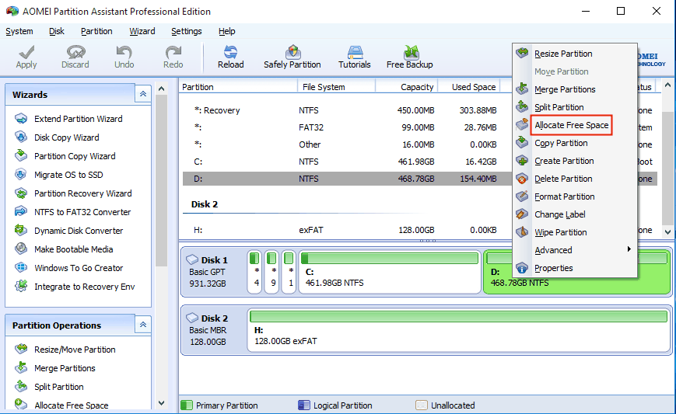
Task: Select the 16.00MB Other partition row
Action: [347, 144]
